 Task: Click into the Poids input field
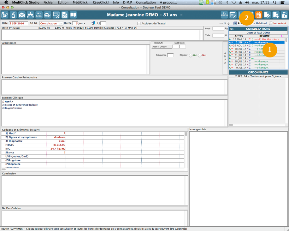coord(218,29)
